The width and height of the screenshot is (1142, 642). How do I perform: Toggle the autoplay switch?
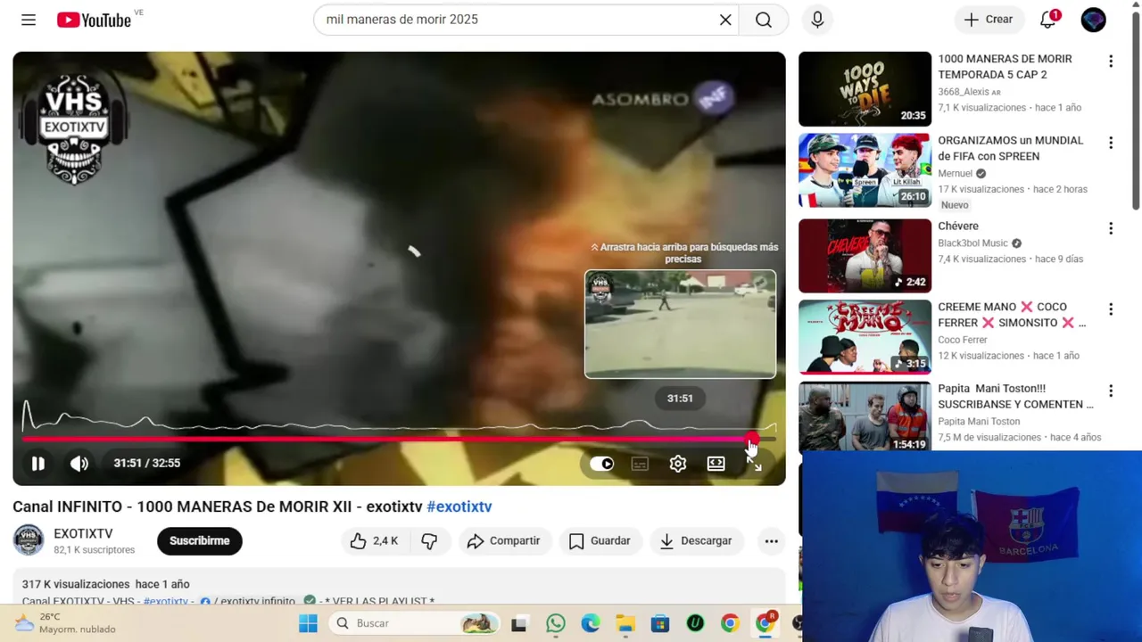(x=602, y=464)
